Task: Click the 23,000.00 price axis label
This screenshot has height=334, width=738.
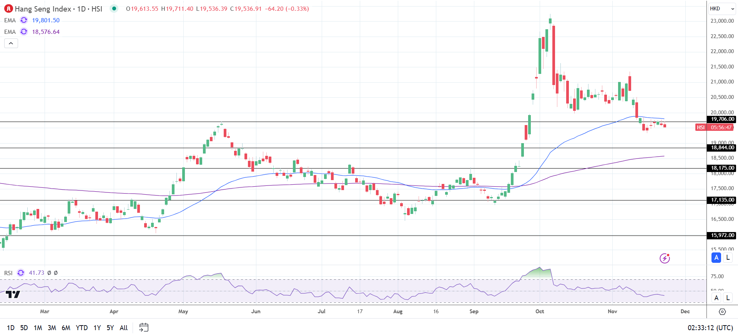Action: click(722, 21)
